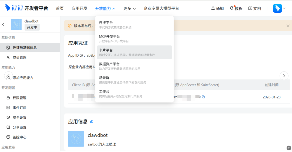Image resolution: width=292 pixels, height=152 pixels.
Task: Open 企业专属大模型平台
Action: [x=161, y=8]
